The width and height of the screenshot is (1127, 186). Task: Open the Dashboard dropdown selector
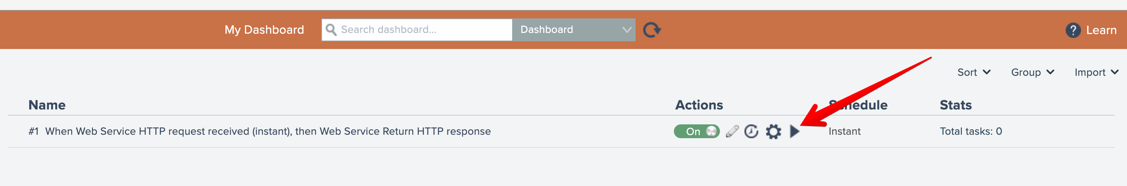point(573,30)
